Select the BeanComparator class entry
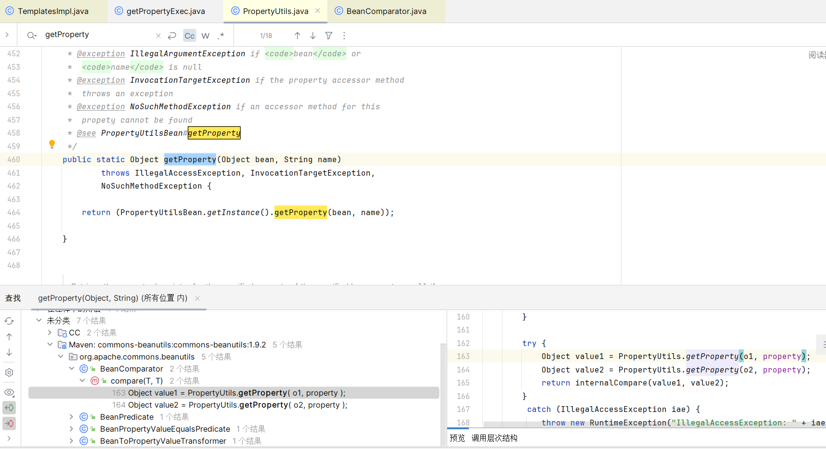Screen dimensions: 826x449 [131, 369]
